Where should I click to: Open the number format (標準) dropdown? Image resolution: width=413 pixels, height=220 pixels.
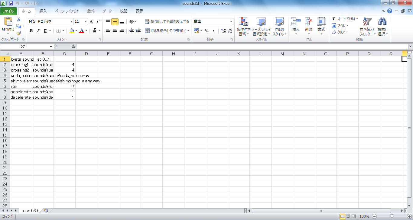tap(231, 21)
